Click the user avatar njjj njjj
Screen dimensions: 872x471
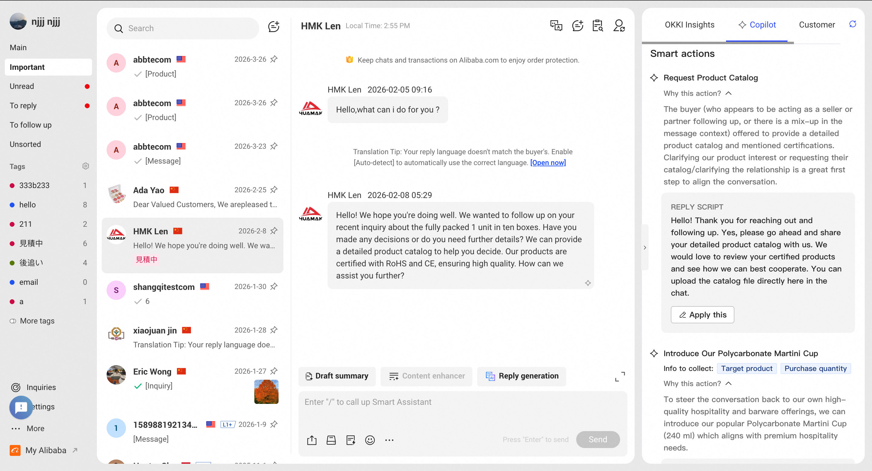tap(18, 22)
